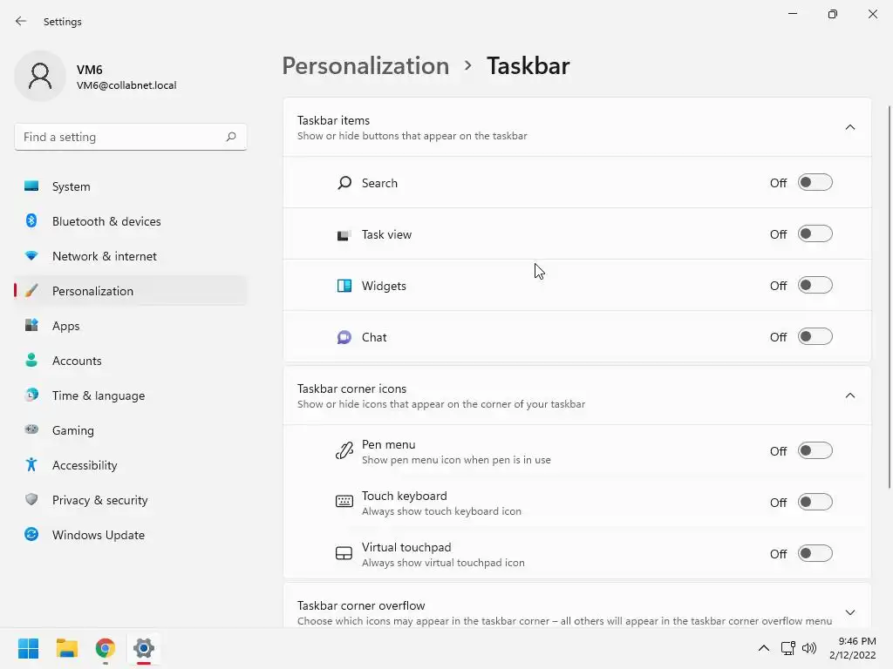Click the Apps icon in sidebar

click(31, 326)
